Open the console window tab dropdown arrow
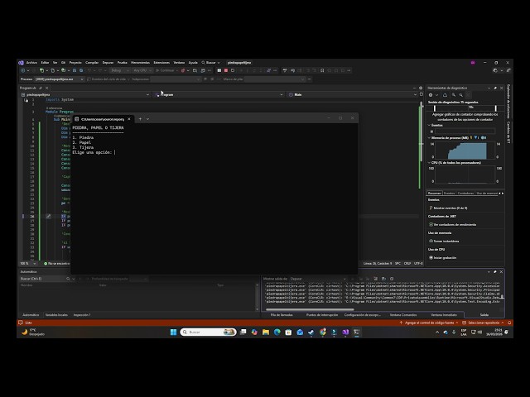Viewport: 530px width, 397px height. (x=147, y=119)
